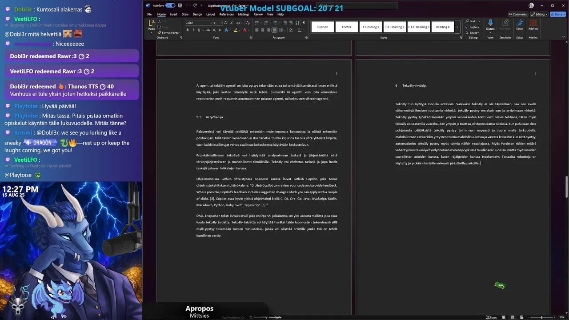Click the Comments button
The height and width of the screenshot is (320, 569).
pyautogui.click(x=518, y=14)
